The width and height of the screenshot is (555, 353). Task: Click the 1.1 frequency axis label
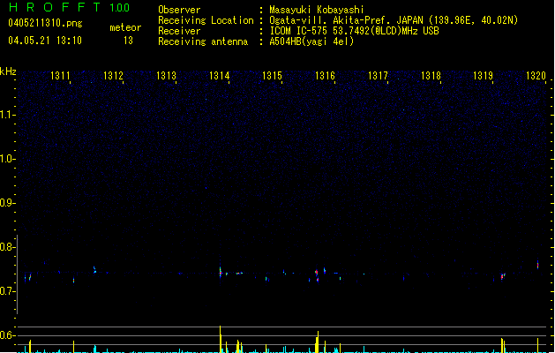point(7,115)
